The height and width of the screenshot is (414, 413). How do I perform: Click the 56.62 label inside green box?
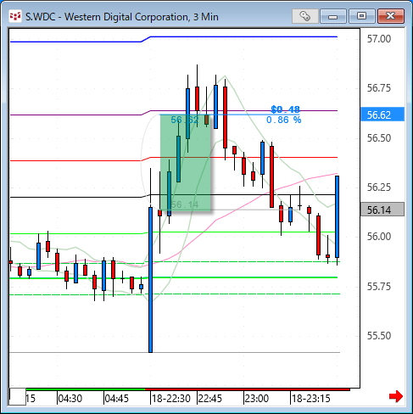coord(185,120)
